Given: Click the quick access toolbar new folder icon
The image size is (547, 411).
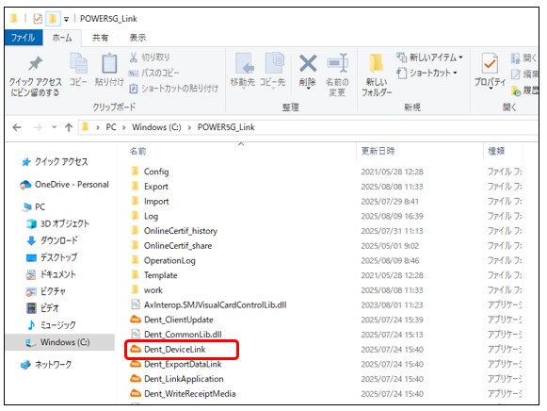Looking at the screenshot, I should point(53,18).
